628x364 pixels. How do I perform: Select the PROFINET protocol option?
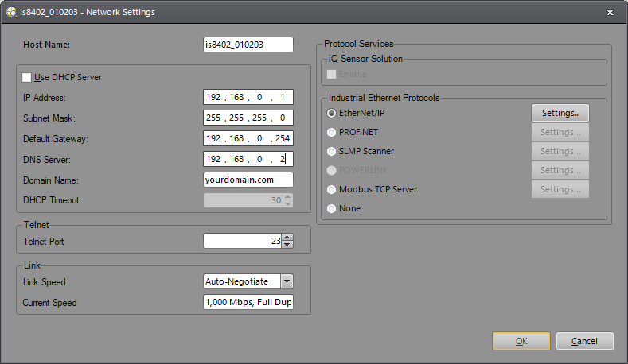click(x=332, y=132)
